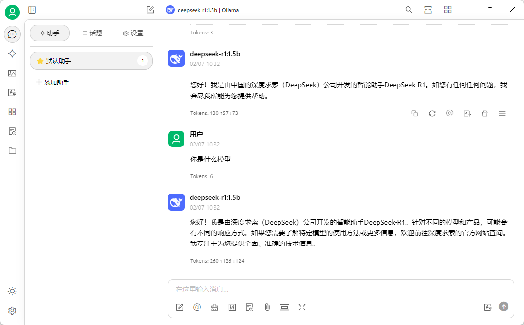Click the 用户 name label
The image size is (524, 325).
pos(196,134)
